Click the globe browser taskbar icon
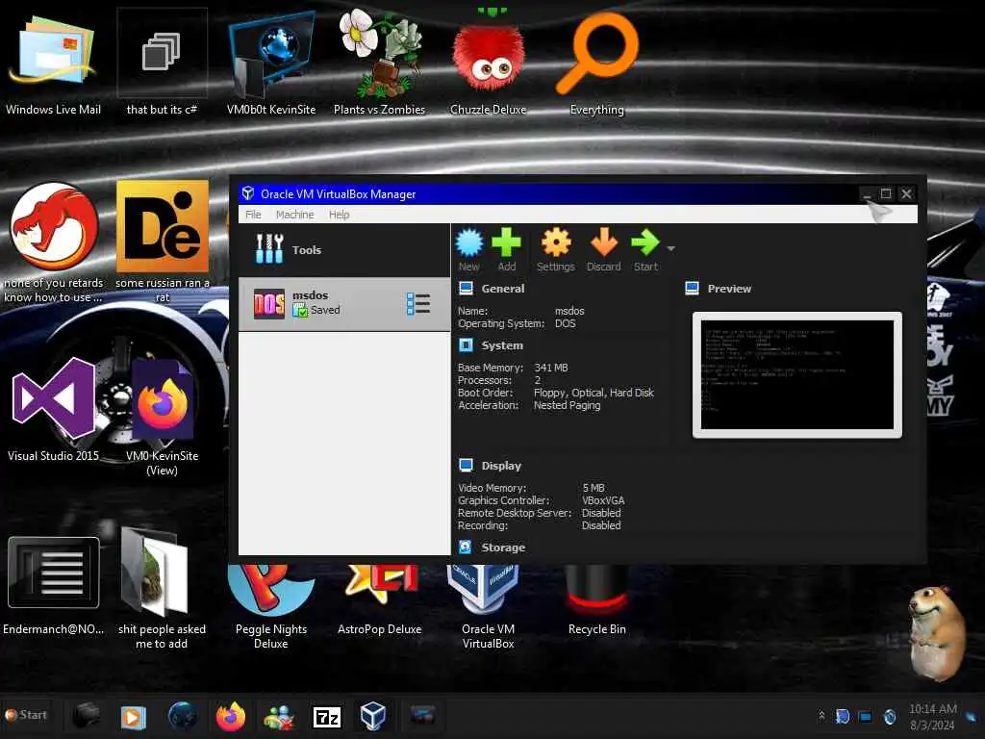The width and height of the screenshot is (985, 739). coord(182,716)
